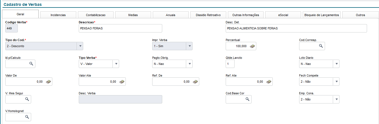
Task: Select the Geral tab
Action: pyautogui.click(x=20, y=14)
